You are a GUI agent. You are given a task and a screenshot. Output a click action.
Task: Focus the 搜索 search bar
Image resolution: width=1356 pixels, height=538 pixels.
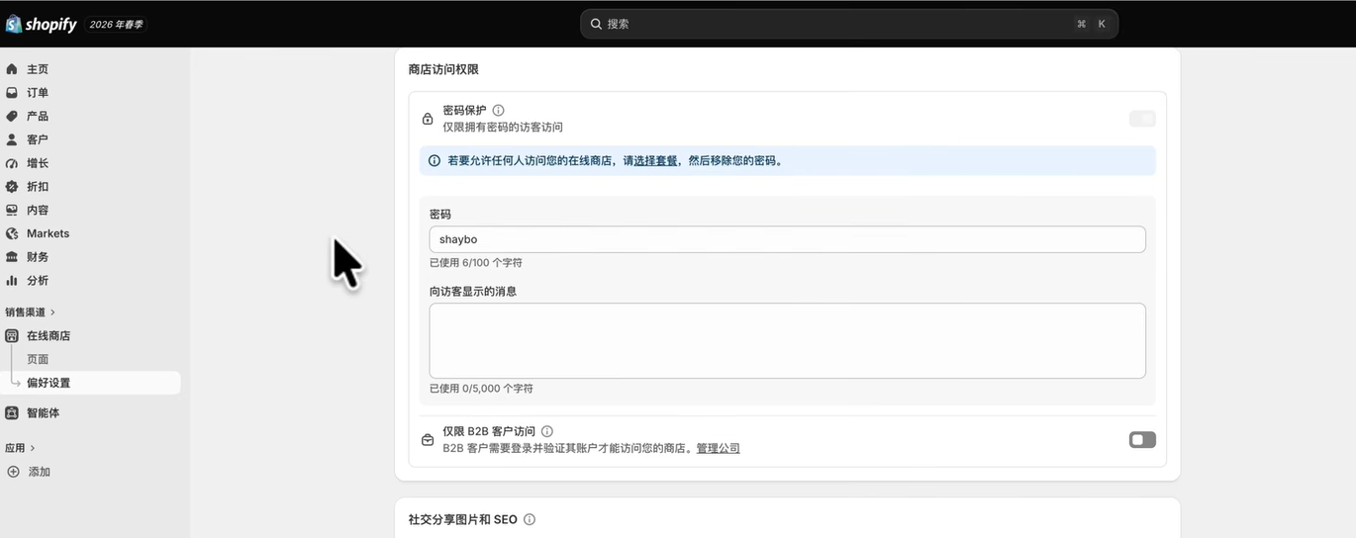coord(849,24)
